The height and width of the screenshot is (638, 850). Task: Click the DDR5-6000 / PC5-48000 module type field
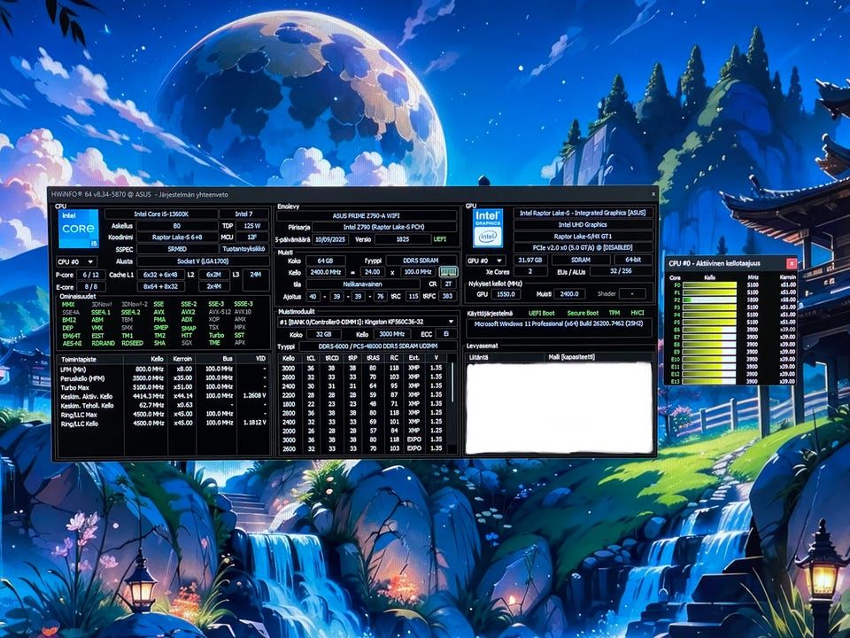pos(378,346)
